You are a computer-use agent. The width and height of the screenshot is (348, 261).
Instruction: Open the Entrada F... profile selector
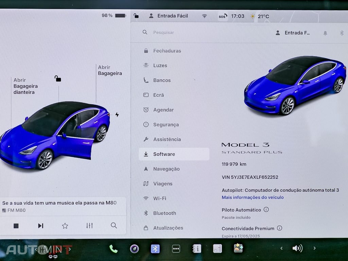click(293, 33)
